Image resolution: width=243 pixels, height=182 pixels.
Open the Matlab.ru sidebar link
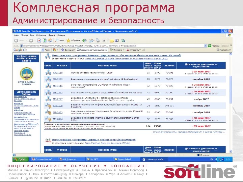click(19, 104)
